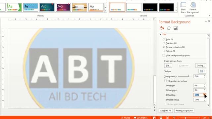212x119 pixels.
Task: Select Picture or texture fill option
Action: point(164,47)
